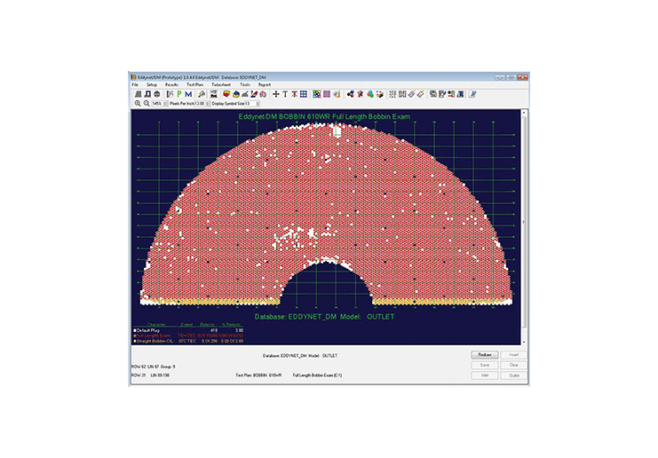
Task: Click the Outlet button
Action: (x=514, y=375)
